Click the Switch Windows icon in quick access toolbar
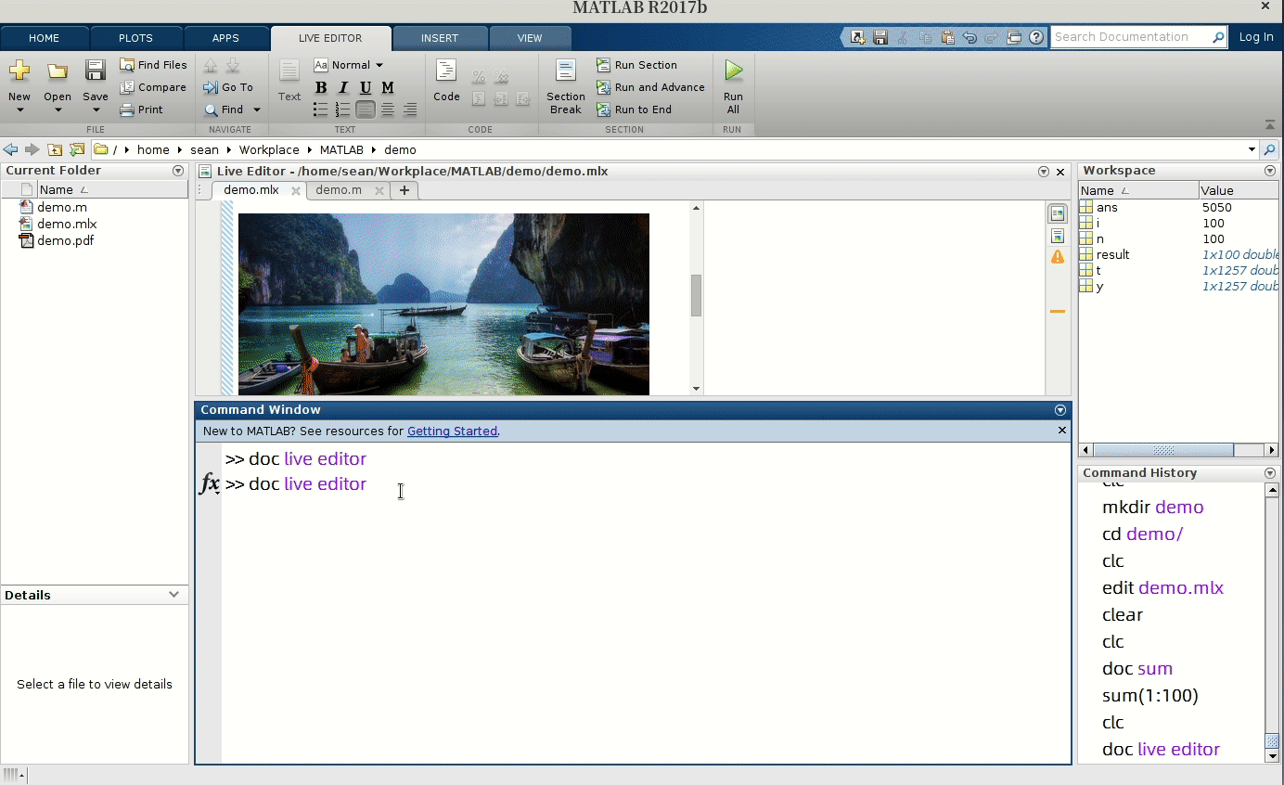 [x=1014, y=37]
